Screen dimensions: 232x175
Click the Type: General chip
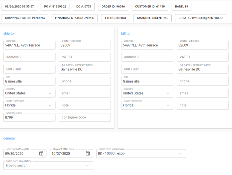(x=115, y=18)
